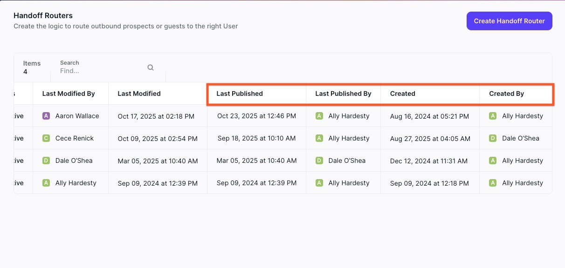Click the magnifying glass search icon

(x=151, y=67)
